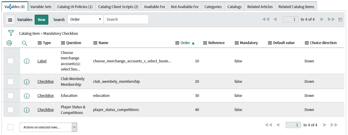The width and height of the screenshot is (348, 135).
Task: Collapse the Variables list with minus icon
Action: click(340, 20)
